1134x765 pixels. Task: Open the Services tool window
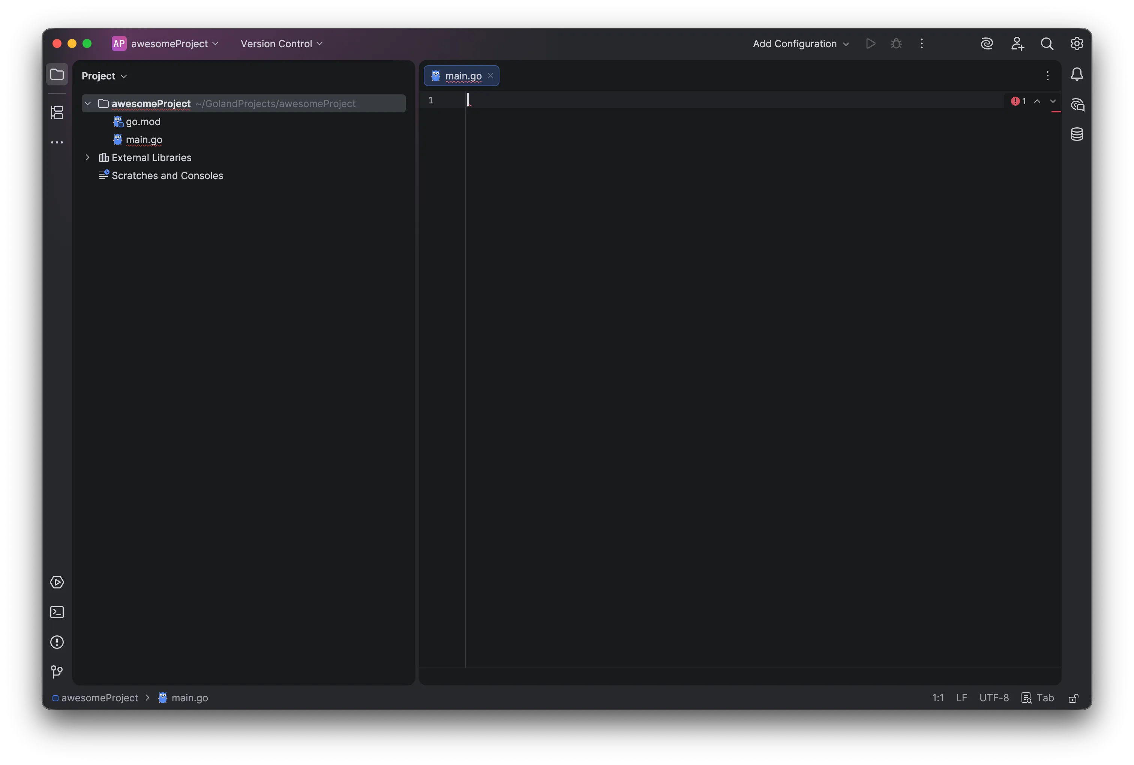[x=57, y=582]
